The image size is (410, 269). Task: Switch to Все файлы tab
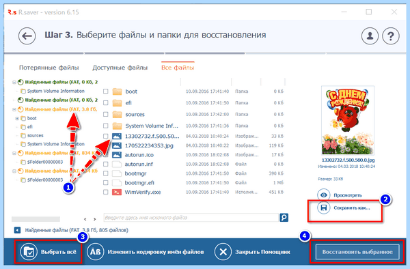178,68
